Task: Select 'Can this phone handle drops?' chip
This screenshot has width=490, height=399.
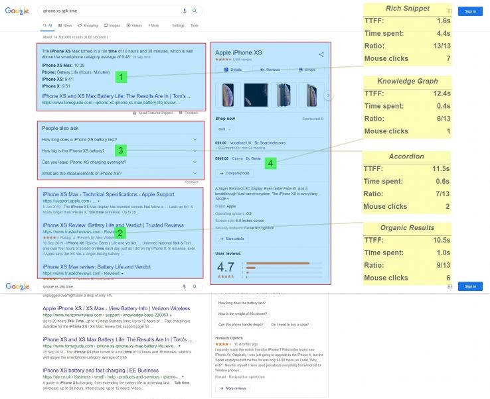Action: [240, 325]
